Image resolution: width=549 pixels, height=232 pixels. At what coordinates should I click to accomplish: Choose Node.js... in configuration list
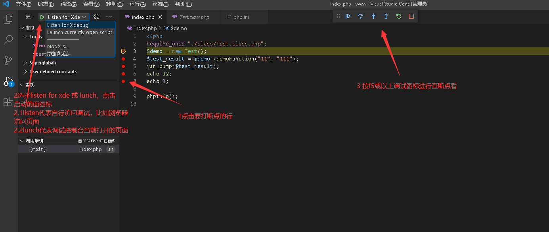pos(80,47)
